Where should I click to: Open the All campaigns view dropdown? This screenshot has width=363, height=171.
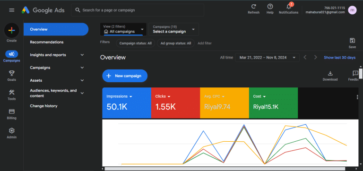tap(123, 29)
